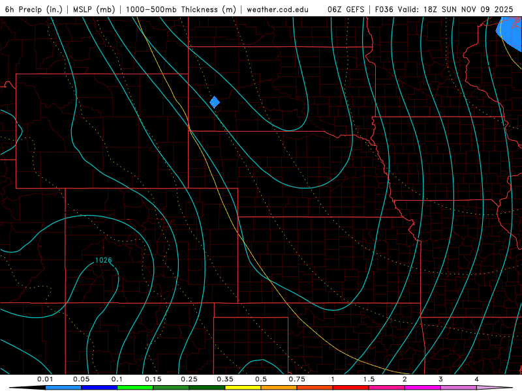Click the 1026 pressure contour label
This screenshot has height=391, width=522.
pyautogui.click(x=103, y=260)
